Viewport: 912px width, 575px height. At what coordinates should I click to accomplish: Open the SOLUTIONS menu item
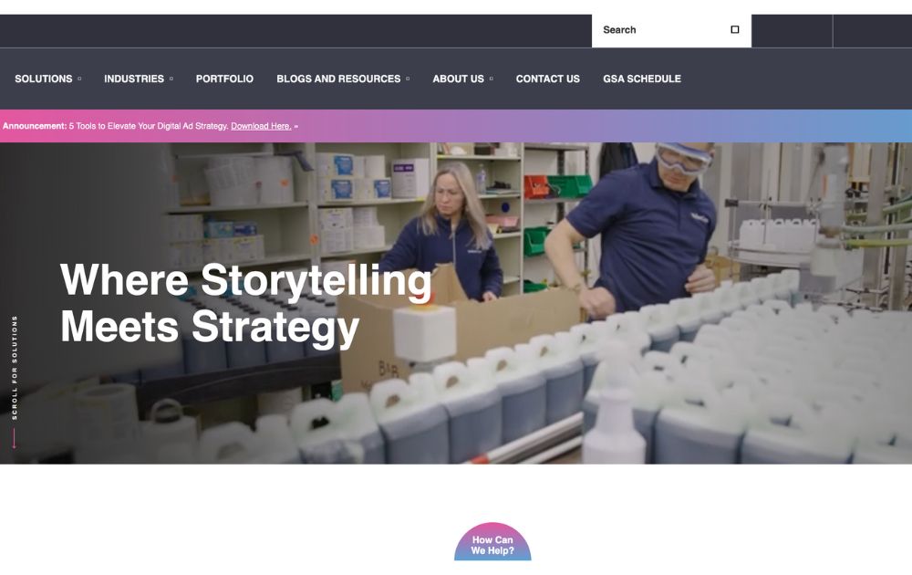44,78
